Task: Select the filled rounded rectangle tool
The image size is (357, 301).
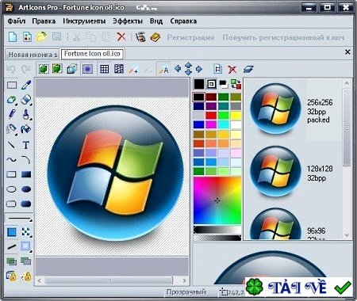Action: tap(26, 204)
